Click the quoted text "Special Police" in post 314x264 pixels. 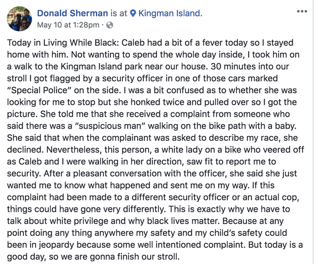pos(38,90)
